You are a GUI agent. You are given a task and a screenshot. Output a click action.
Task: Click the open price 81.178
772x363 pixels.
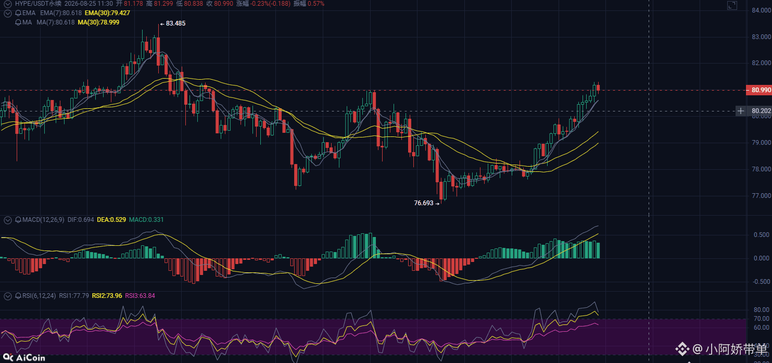coord(133,4)
